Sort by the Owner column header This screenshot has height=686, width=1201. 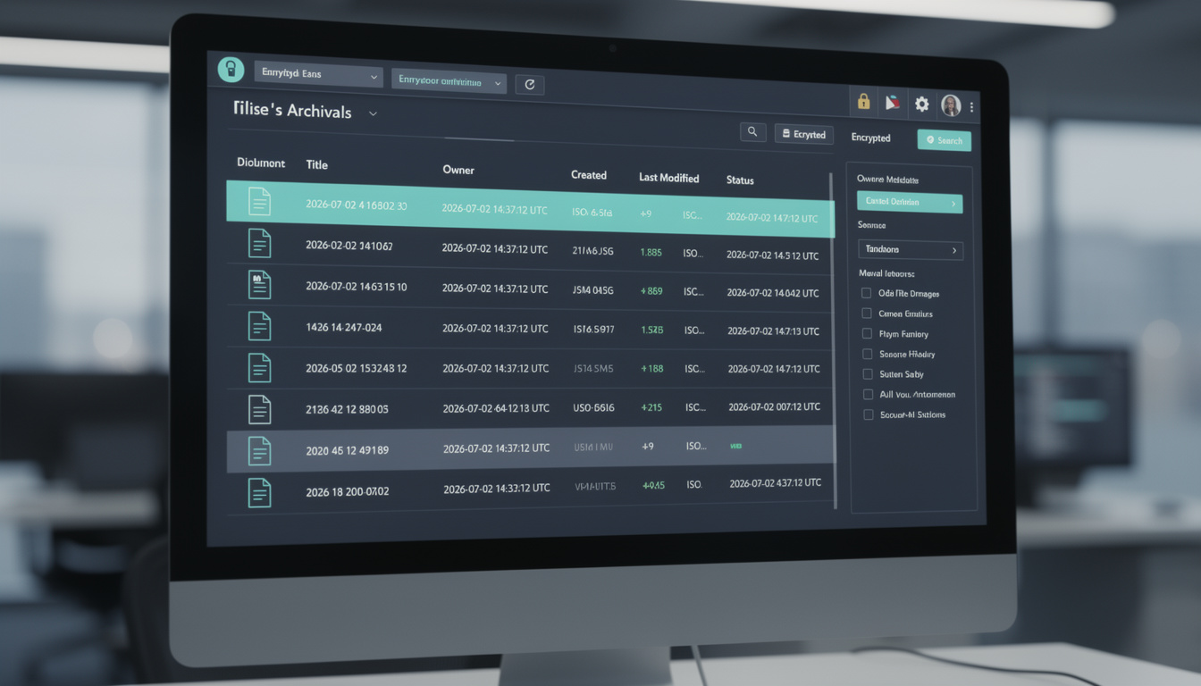tap(458, 170)
